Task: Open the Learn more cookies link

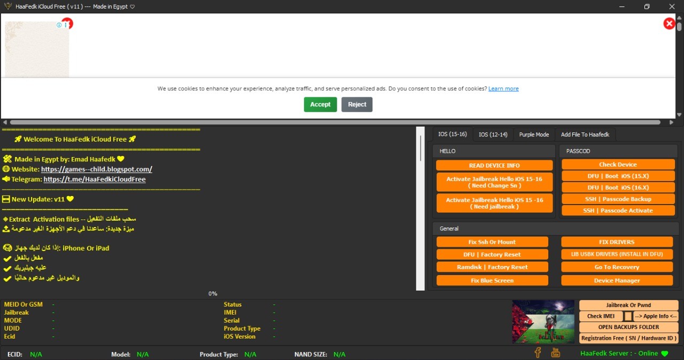Action: 503,89
